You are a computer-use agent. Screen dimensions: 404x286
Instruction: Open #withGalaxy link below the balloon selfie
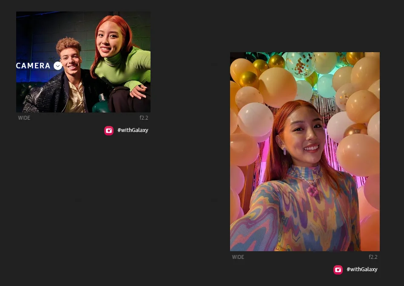[362, 269]
